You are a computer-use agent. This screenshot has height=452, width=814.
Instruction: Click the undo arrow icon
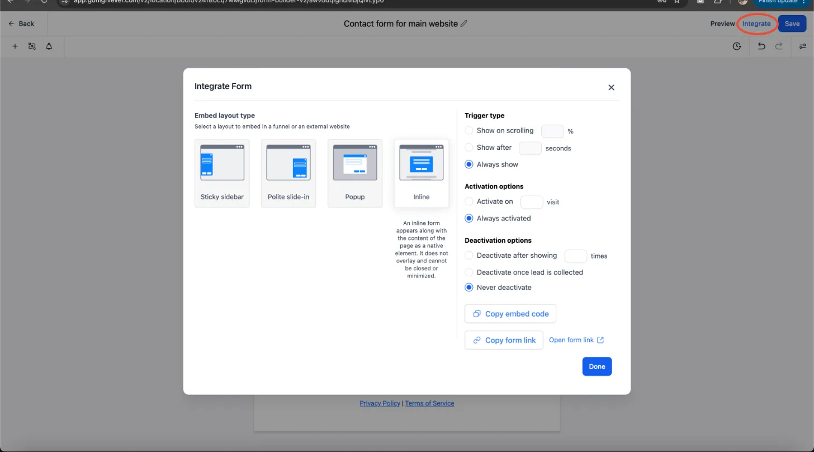761,46
